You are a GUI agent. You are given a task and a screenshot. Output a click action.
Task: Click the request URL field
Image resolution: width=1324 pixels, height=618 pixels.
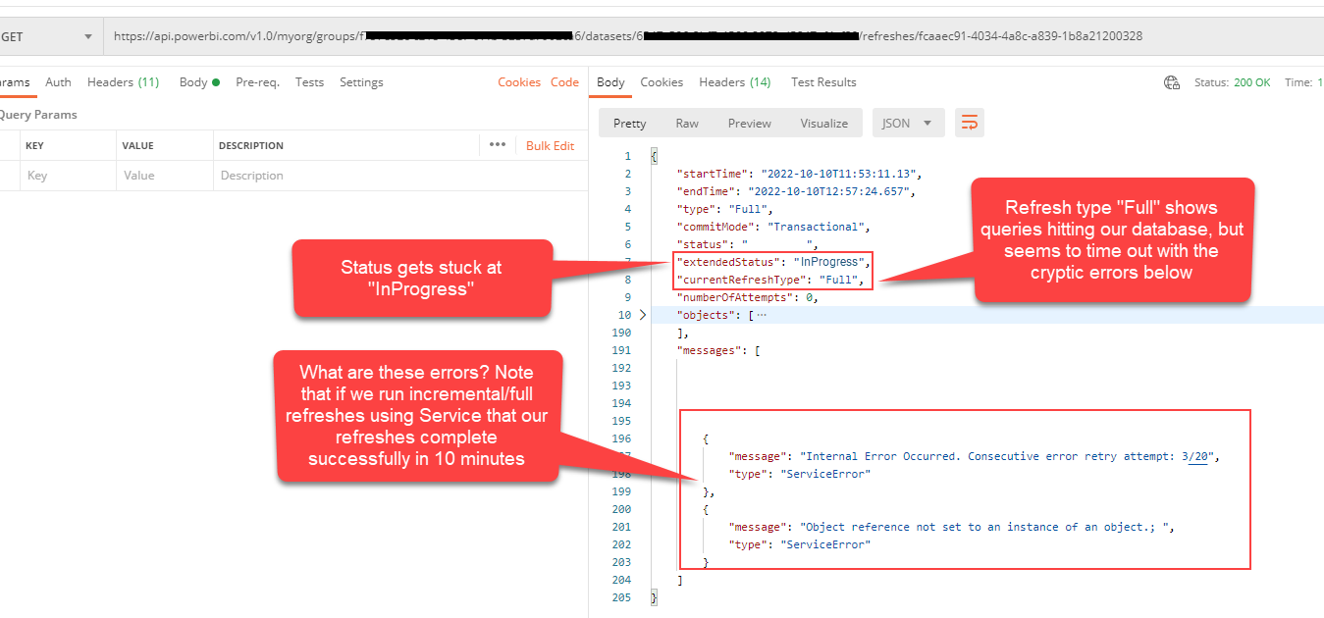coord(714,36)
